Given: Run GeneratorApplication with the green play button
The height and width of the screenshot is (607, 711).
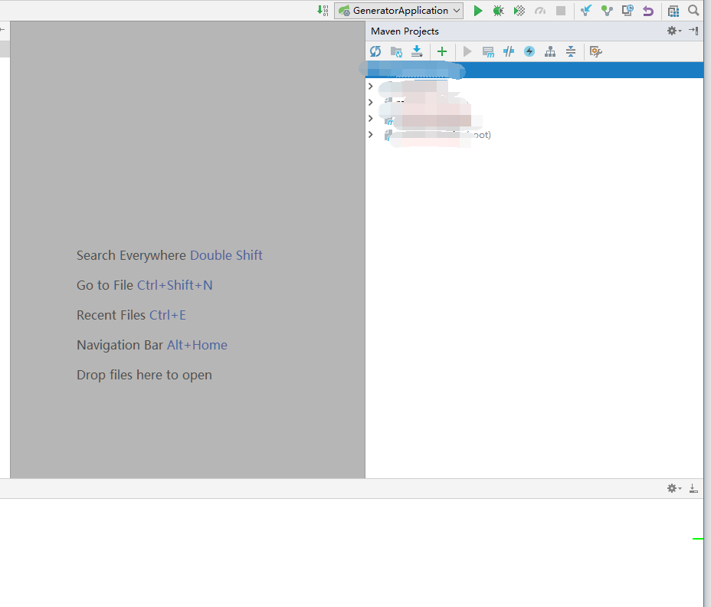Looking at the screenshot, I should click(x=477, y=11).
